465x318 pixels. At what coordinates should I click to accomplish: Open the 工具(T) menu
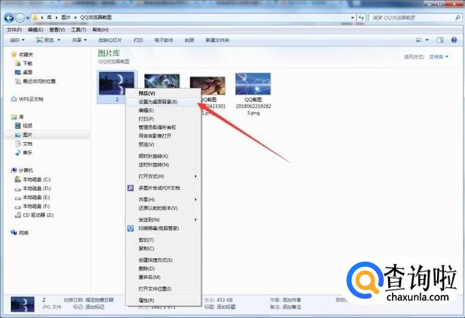click(78, 30)
